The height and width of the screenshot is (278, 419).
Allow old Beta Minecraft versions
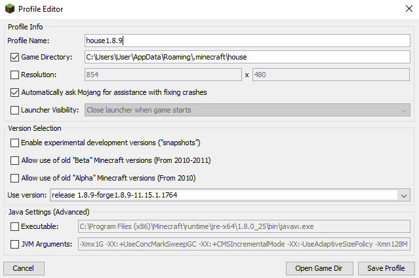(15, 160)
